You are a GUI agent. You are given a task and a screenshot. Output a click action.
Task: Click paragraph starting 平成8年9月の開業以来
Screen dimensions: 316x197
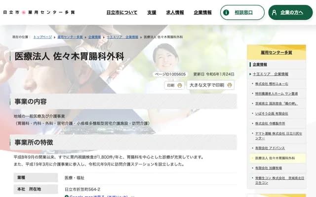tap(109, 157)
